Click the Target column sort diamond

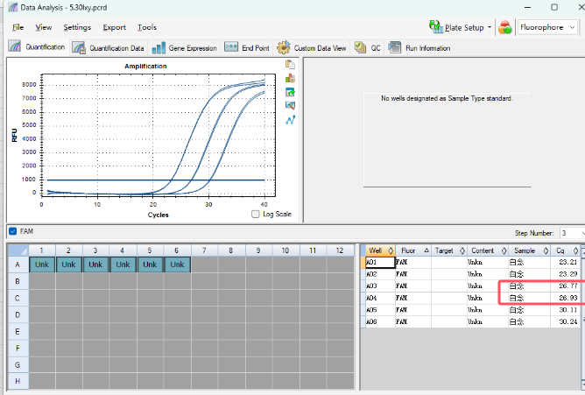(x=462, y=250)
